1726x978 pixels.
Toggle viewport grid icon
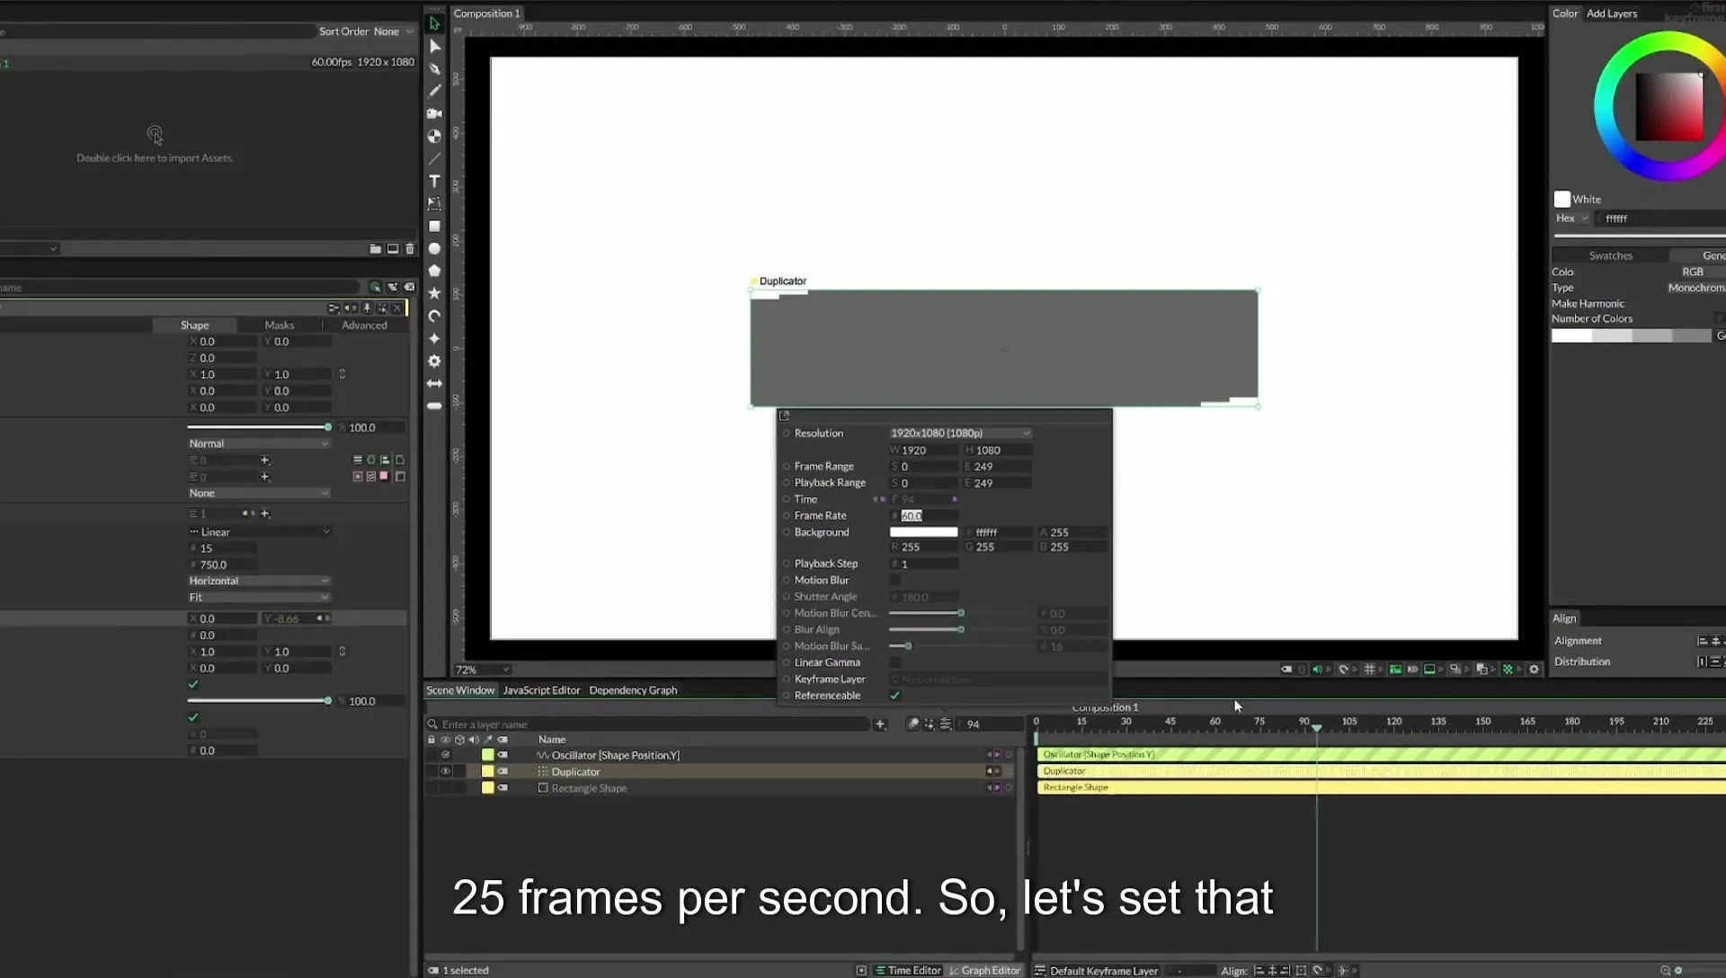pyautogui.click(x=1369, y=670)
